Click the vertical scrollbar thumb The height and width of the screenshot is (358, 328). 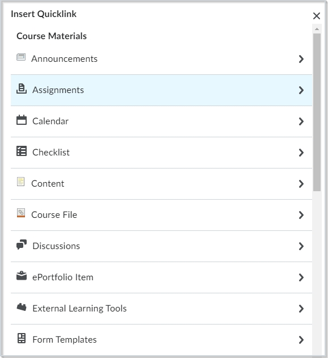tap(317, 112)
